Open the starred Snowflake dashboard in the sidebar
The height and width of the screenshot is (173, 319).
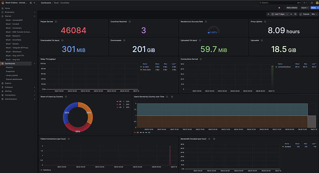pyautogui.click(x=13, y=40)
